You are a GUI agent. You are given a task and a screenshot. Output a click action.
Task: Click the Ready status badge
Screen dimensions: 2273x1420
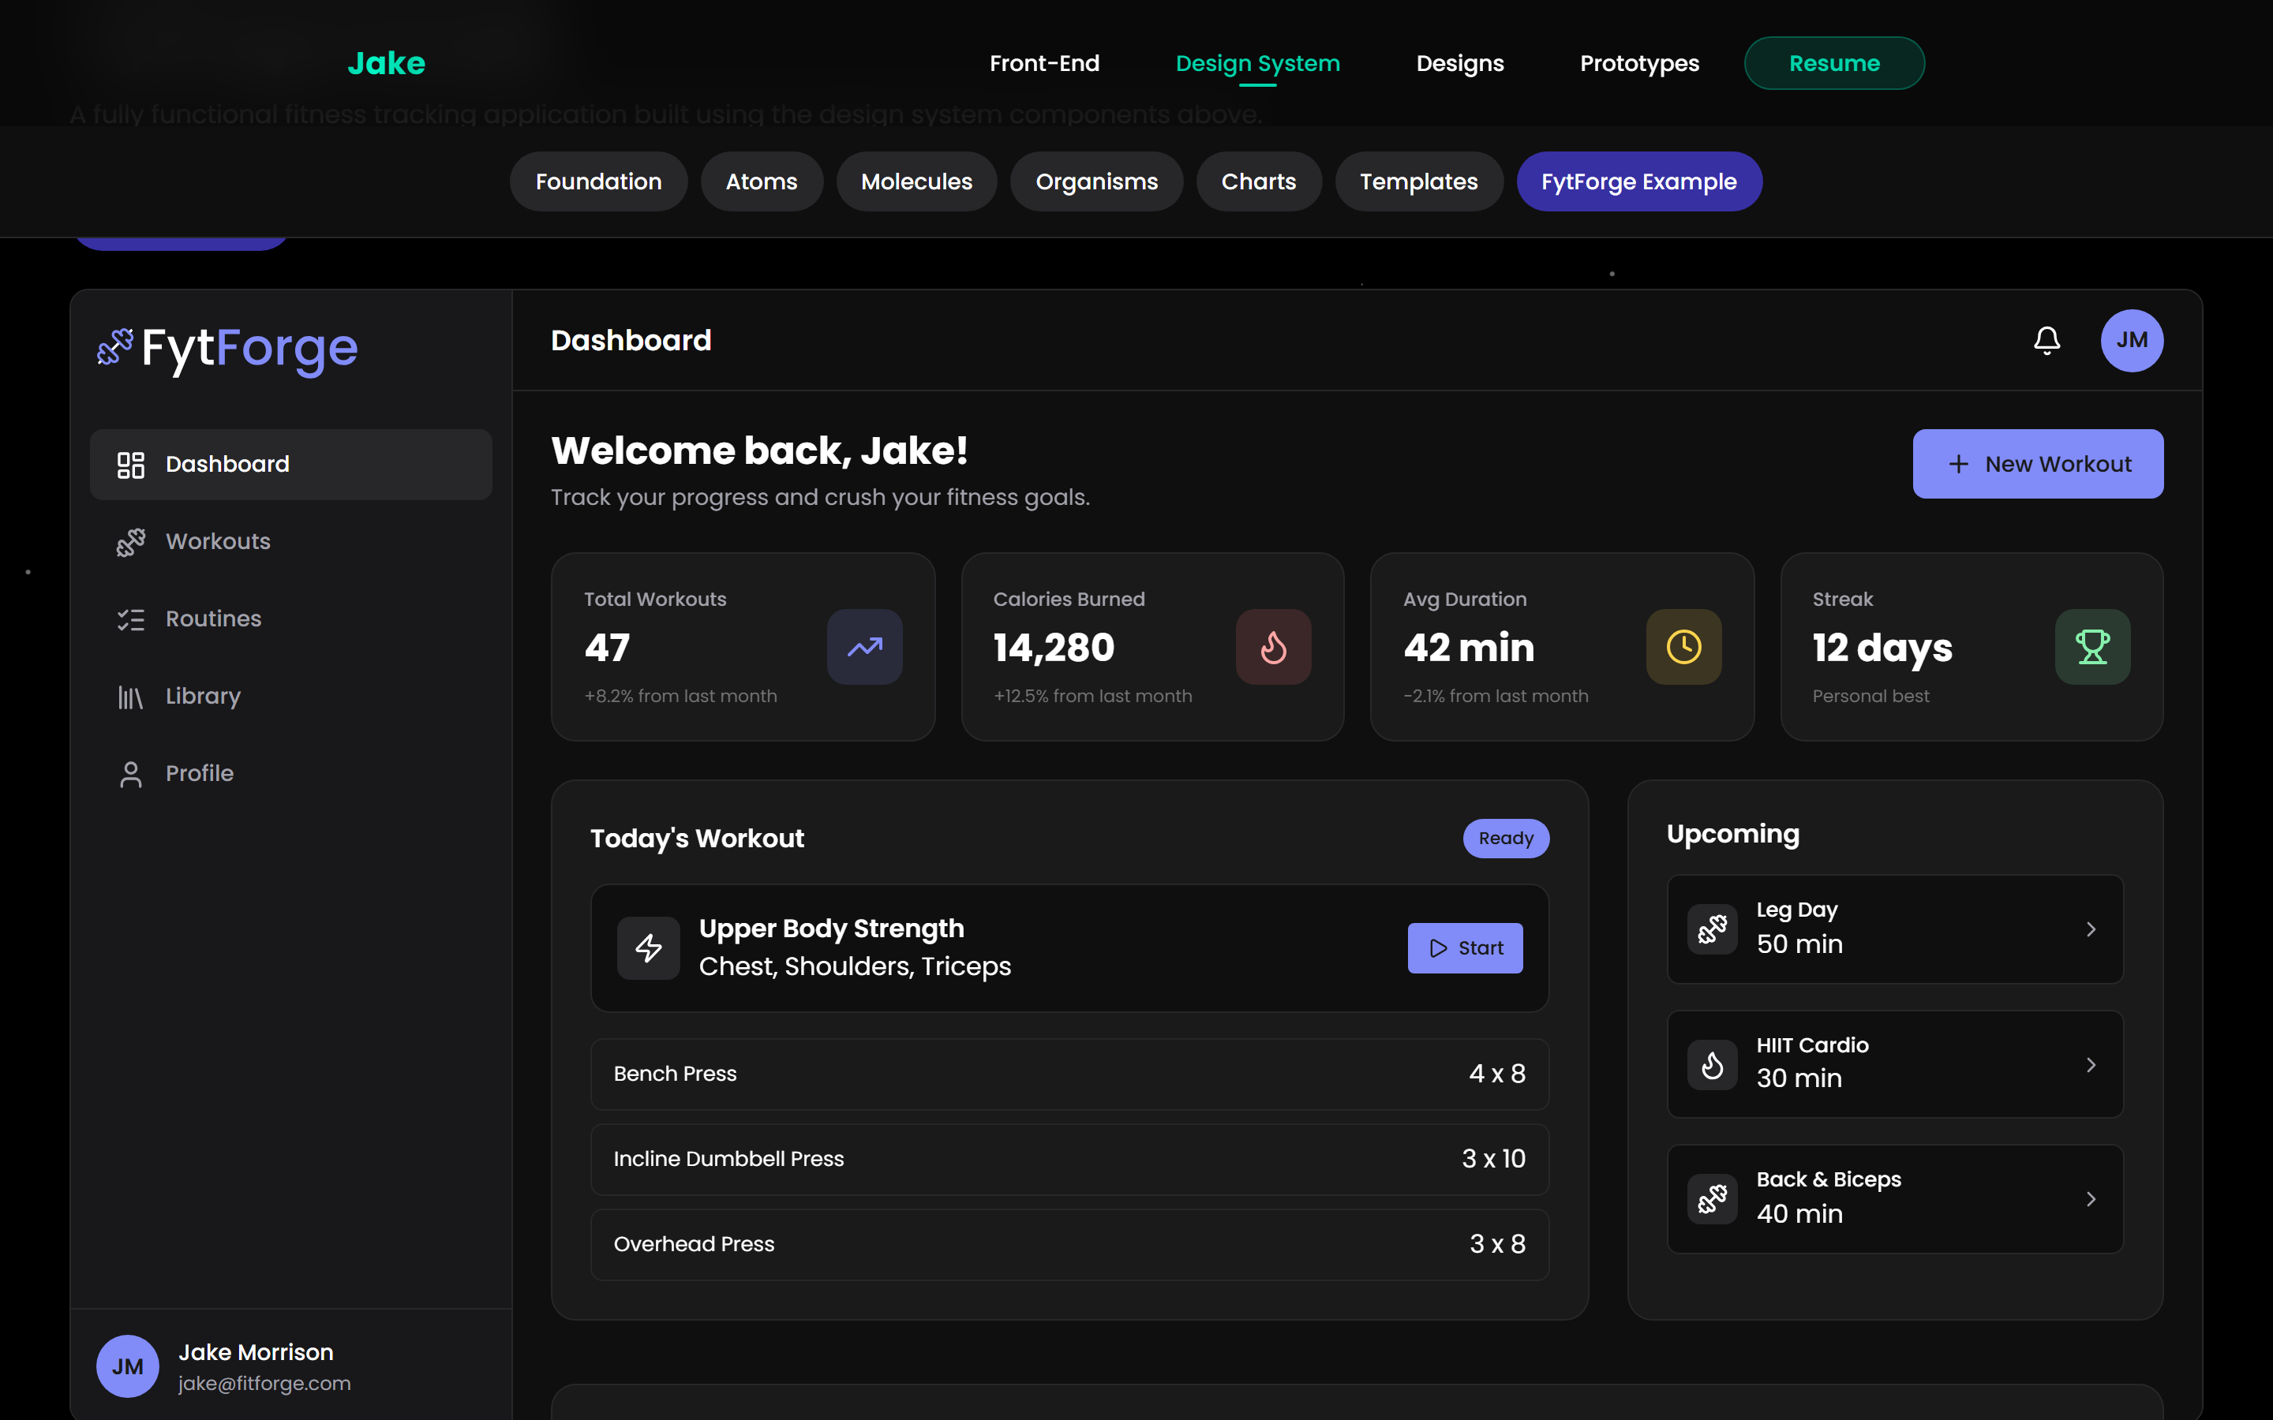(1505, 839)
